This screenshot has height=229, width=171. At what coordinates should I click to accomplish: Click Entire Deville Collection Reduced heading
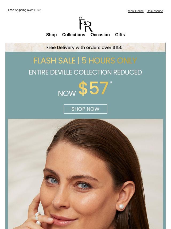pos(85,72)
